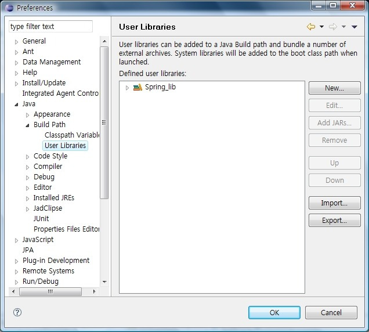This screenshot has width=369, height=332.
Task: Expand the Editor node under Java
Action: 27,188
